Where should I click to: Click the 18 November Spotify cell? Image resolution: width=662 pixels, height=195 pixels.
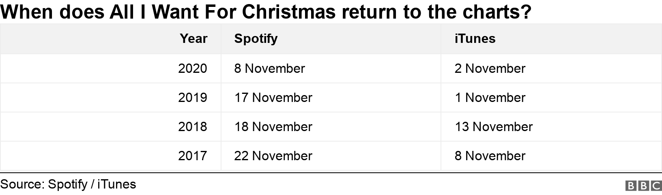pos(273,127)
